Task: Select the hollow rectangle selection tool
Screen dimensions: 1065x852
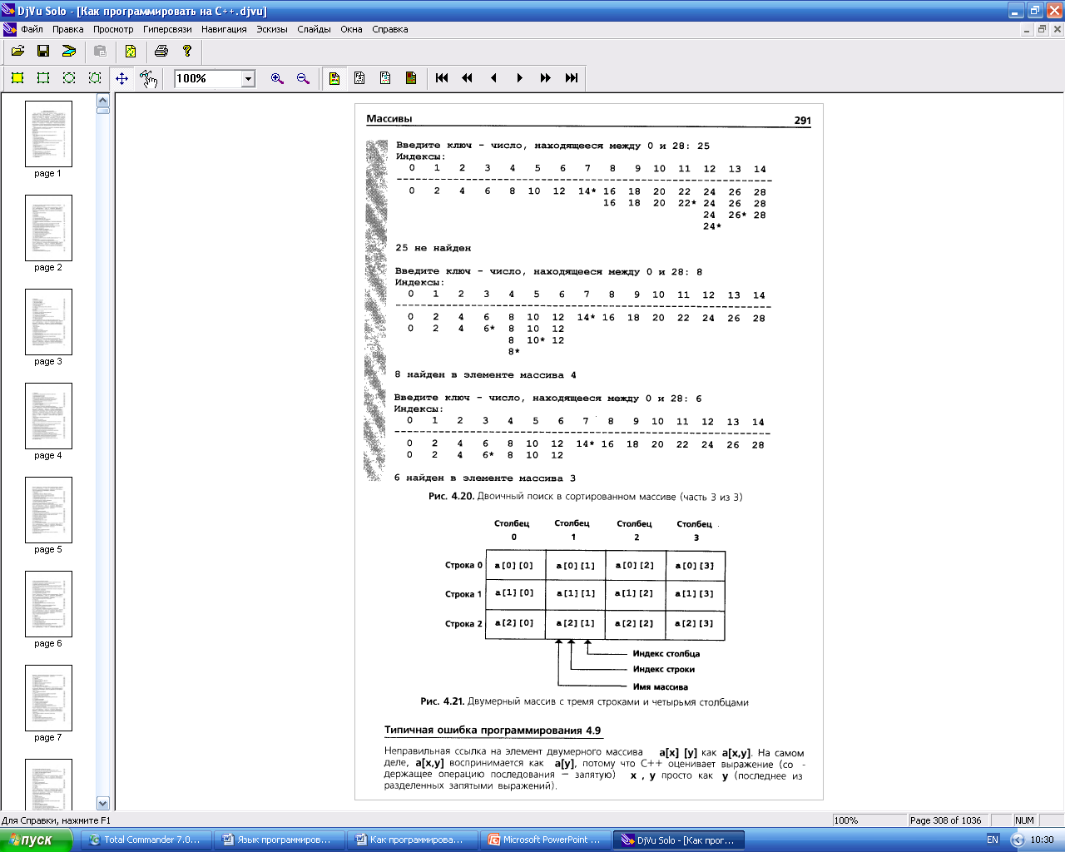Action: click(43, 78)
